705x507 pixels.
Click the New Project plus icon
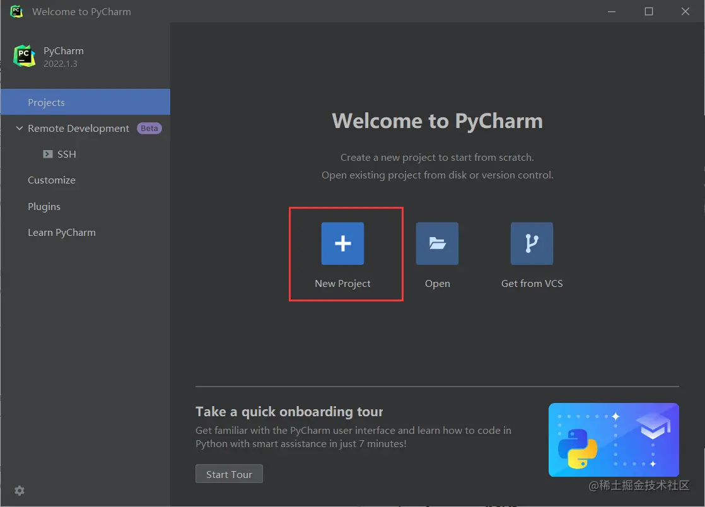pyautogui.click(x=342, y=243)
